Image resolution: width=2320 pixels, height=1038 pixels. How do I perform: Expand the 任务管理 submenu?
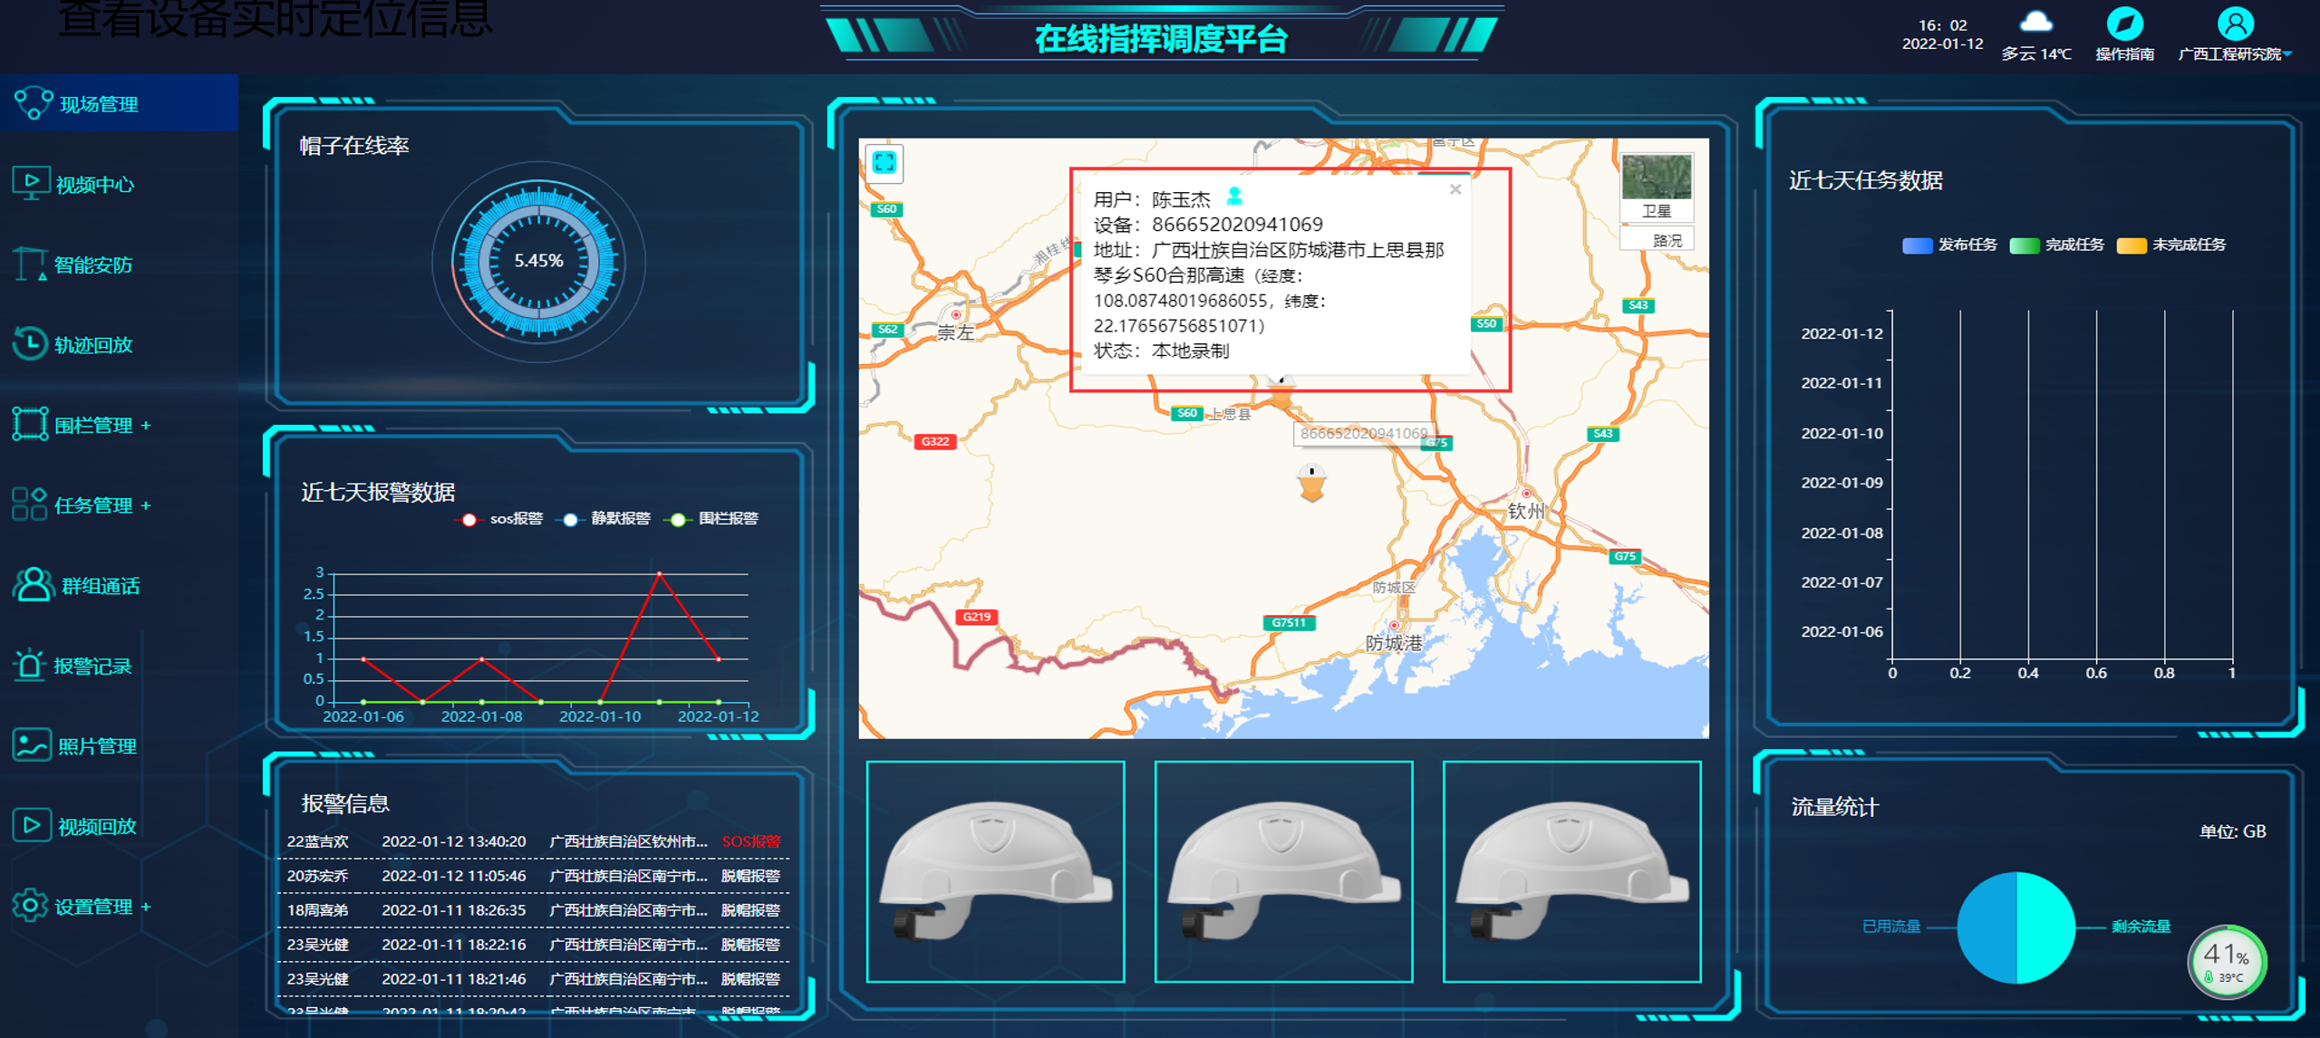pyautogui.click(x=146, y=505)
